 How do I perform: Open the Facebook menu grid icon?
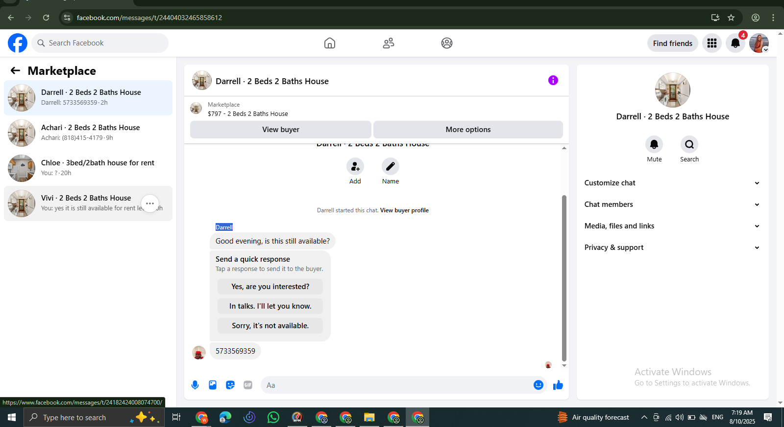pyautogui.click(x=712, y=43)
